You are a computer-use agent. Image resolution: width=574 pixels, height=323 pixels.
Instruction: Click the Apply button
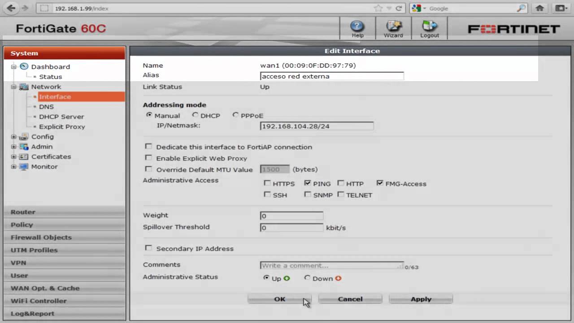coord(421,299)
